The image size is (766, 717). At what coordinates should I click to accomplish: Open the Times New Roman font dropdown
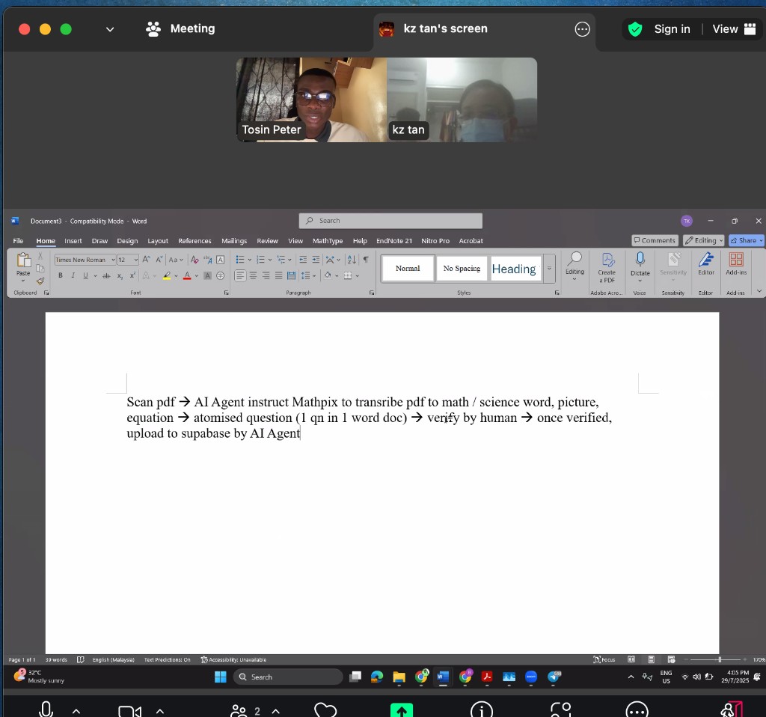coord(113,260)
